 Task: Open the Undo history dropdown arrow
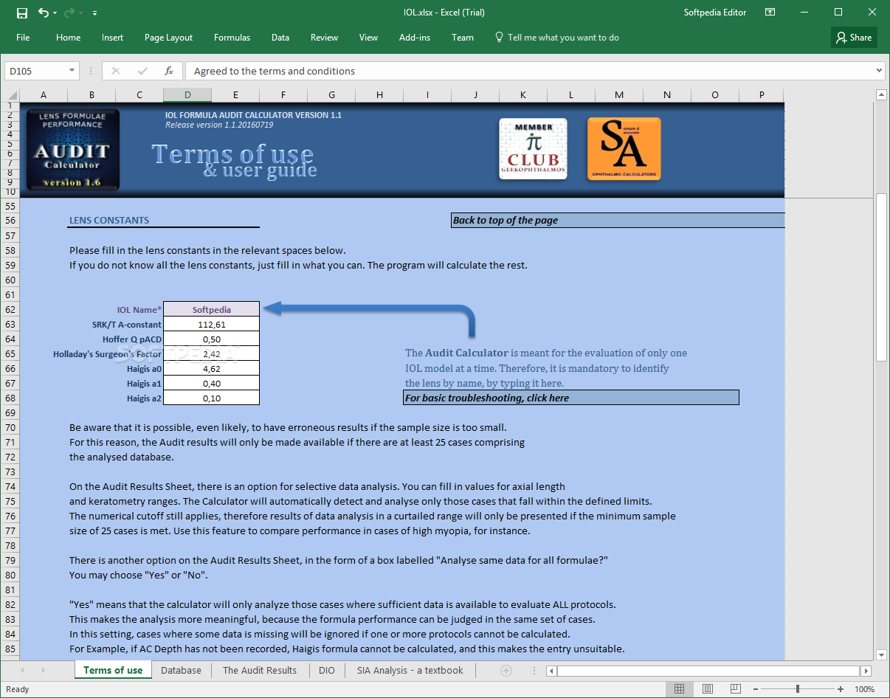tap(55, 13)
